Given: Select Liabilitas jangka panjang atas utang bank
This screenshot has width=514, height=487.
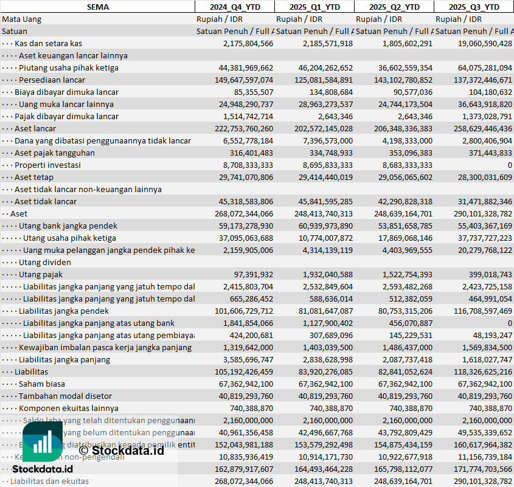Looking at the screenshot, I should [x=99, y=322].
